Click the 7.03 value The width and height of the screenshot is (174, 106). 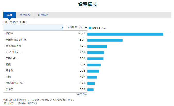click(x=82, y=58)
